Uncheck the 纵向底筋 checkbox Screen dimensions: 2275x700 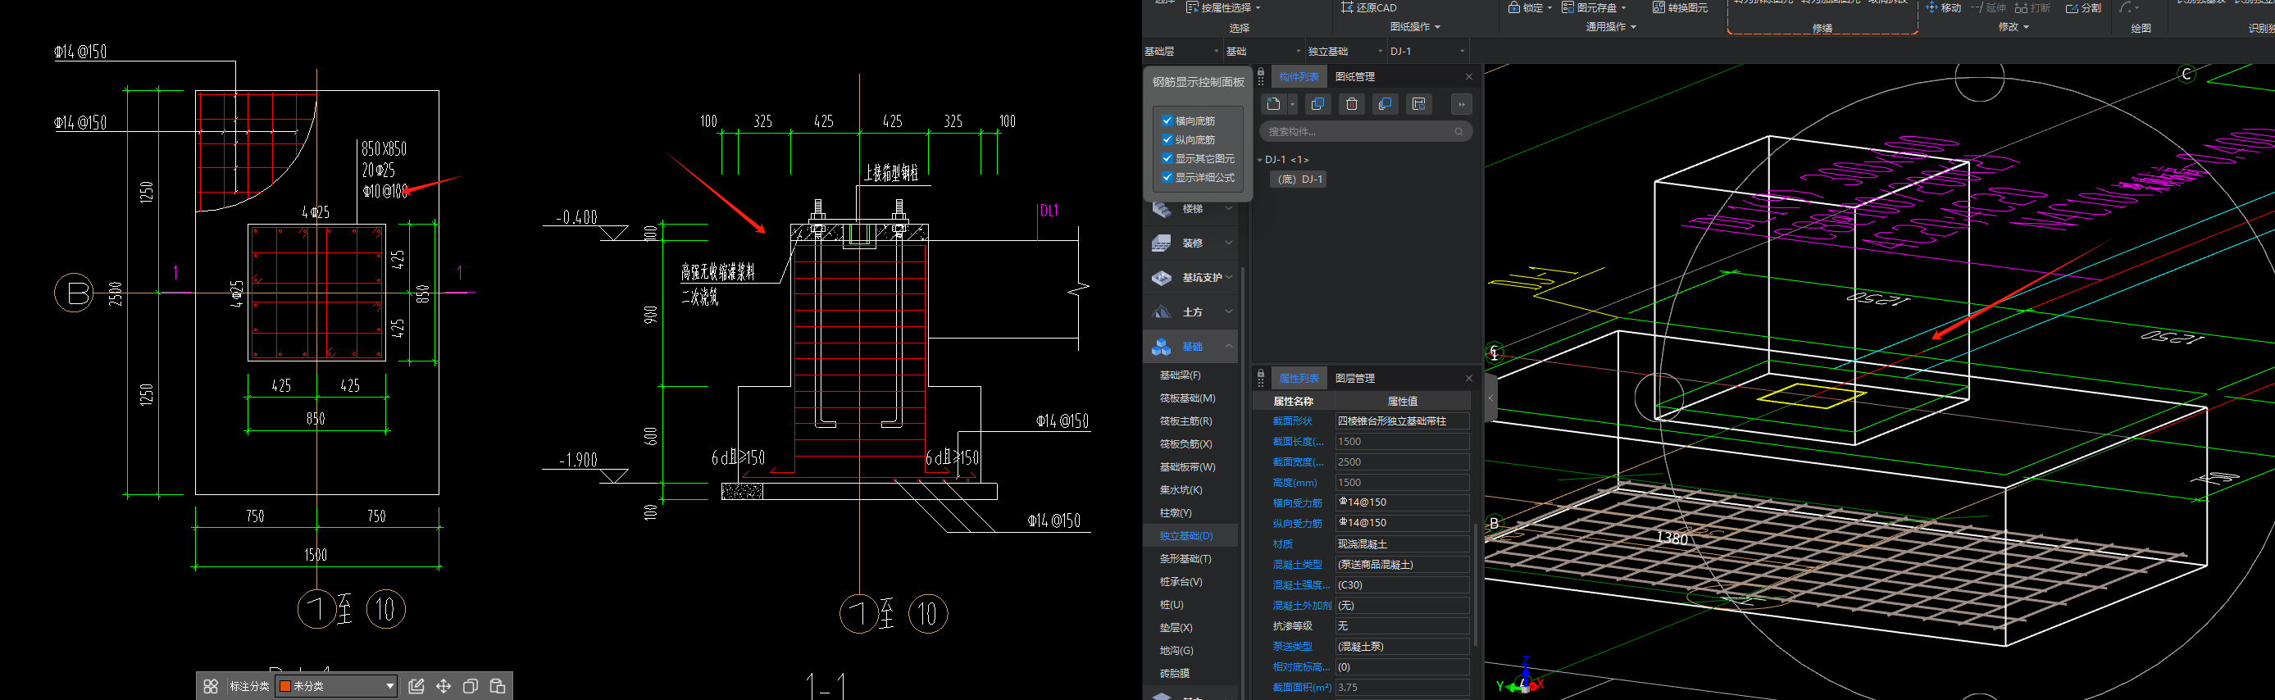[1167, 139]
